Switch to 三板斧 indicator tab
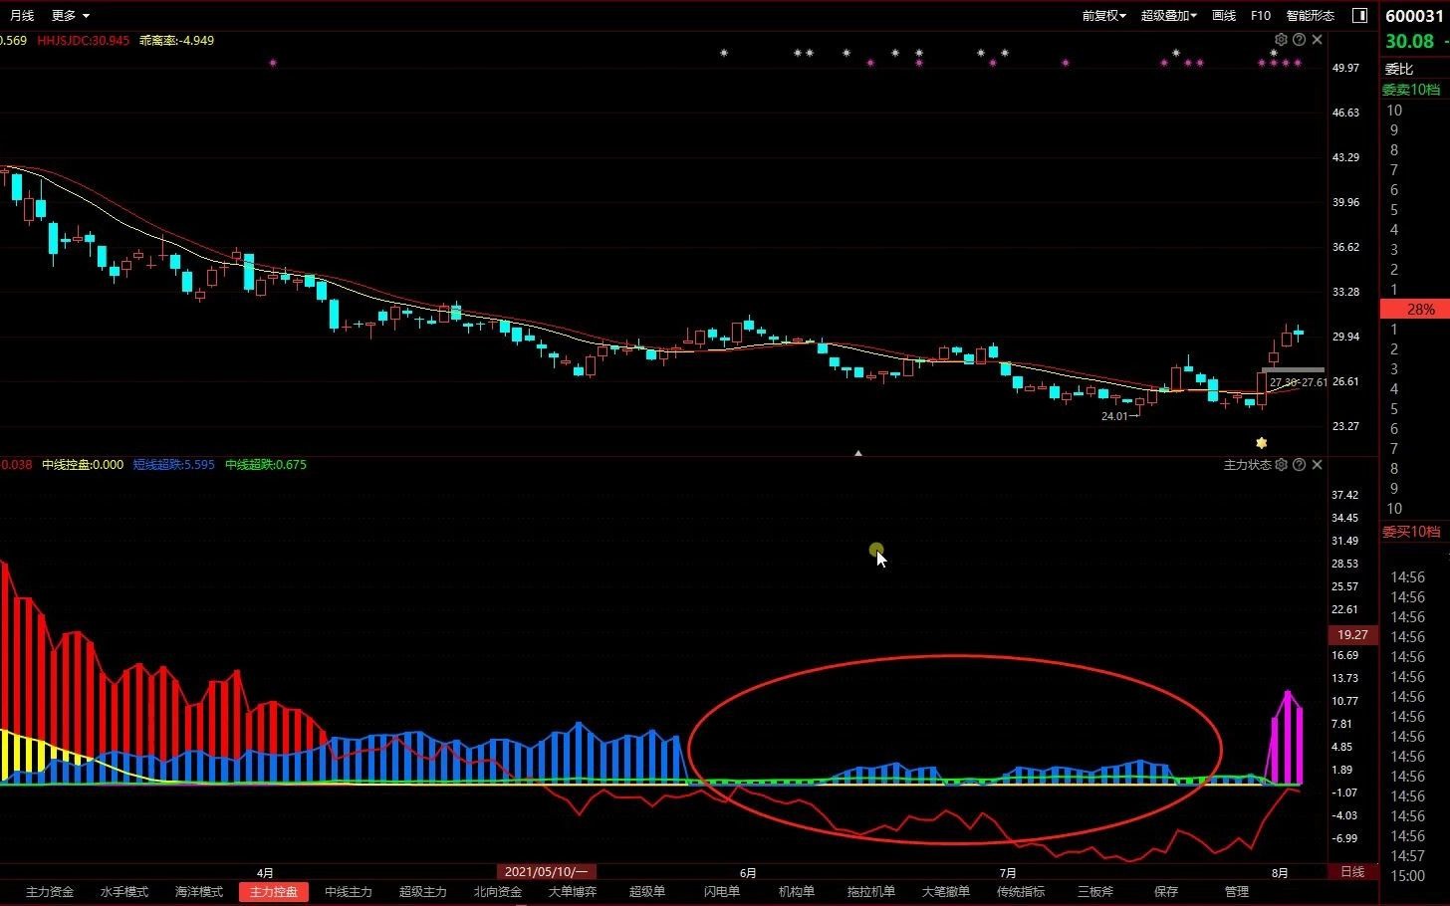This screenshot has height=906, width=1450. (x=1095, y=892)
